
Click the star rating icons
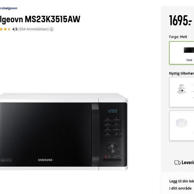5,29
